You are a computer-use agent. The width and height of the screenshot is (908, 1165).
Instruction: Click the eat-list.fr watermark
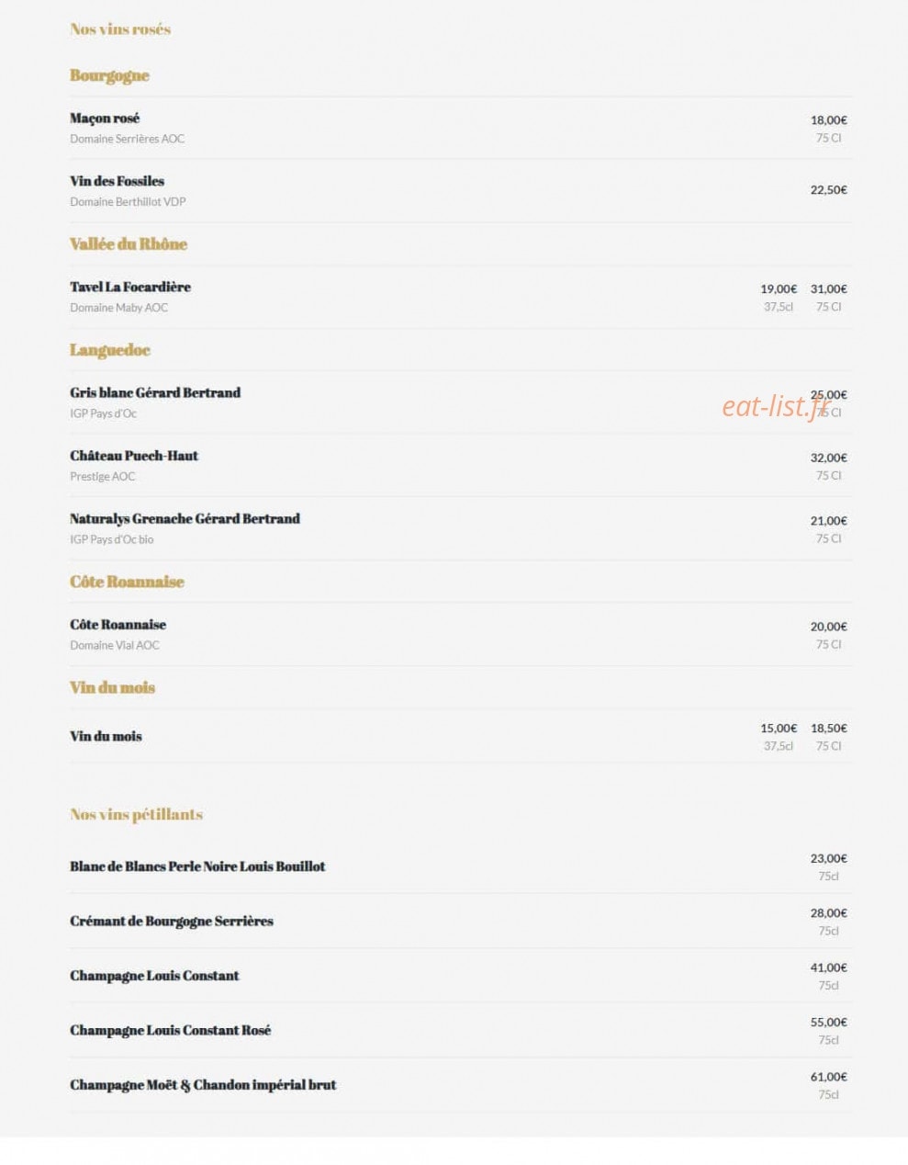point(776,406)
